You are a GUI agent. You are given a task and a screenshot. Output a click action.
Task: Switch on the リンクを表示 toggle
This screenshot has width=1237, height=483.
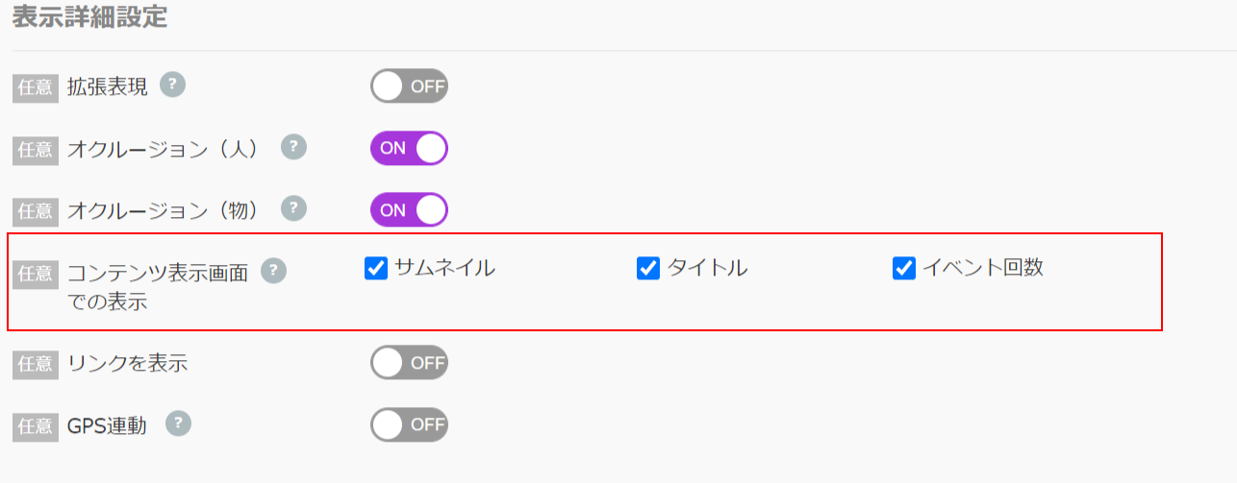409,363
